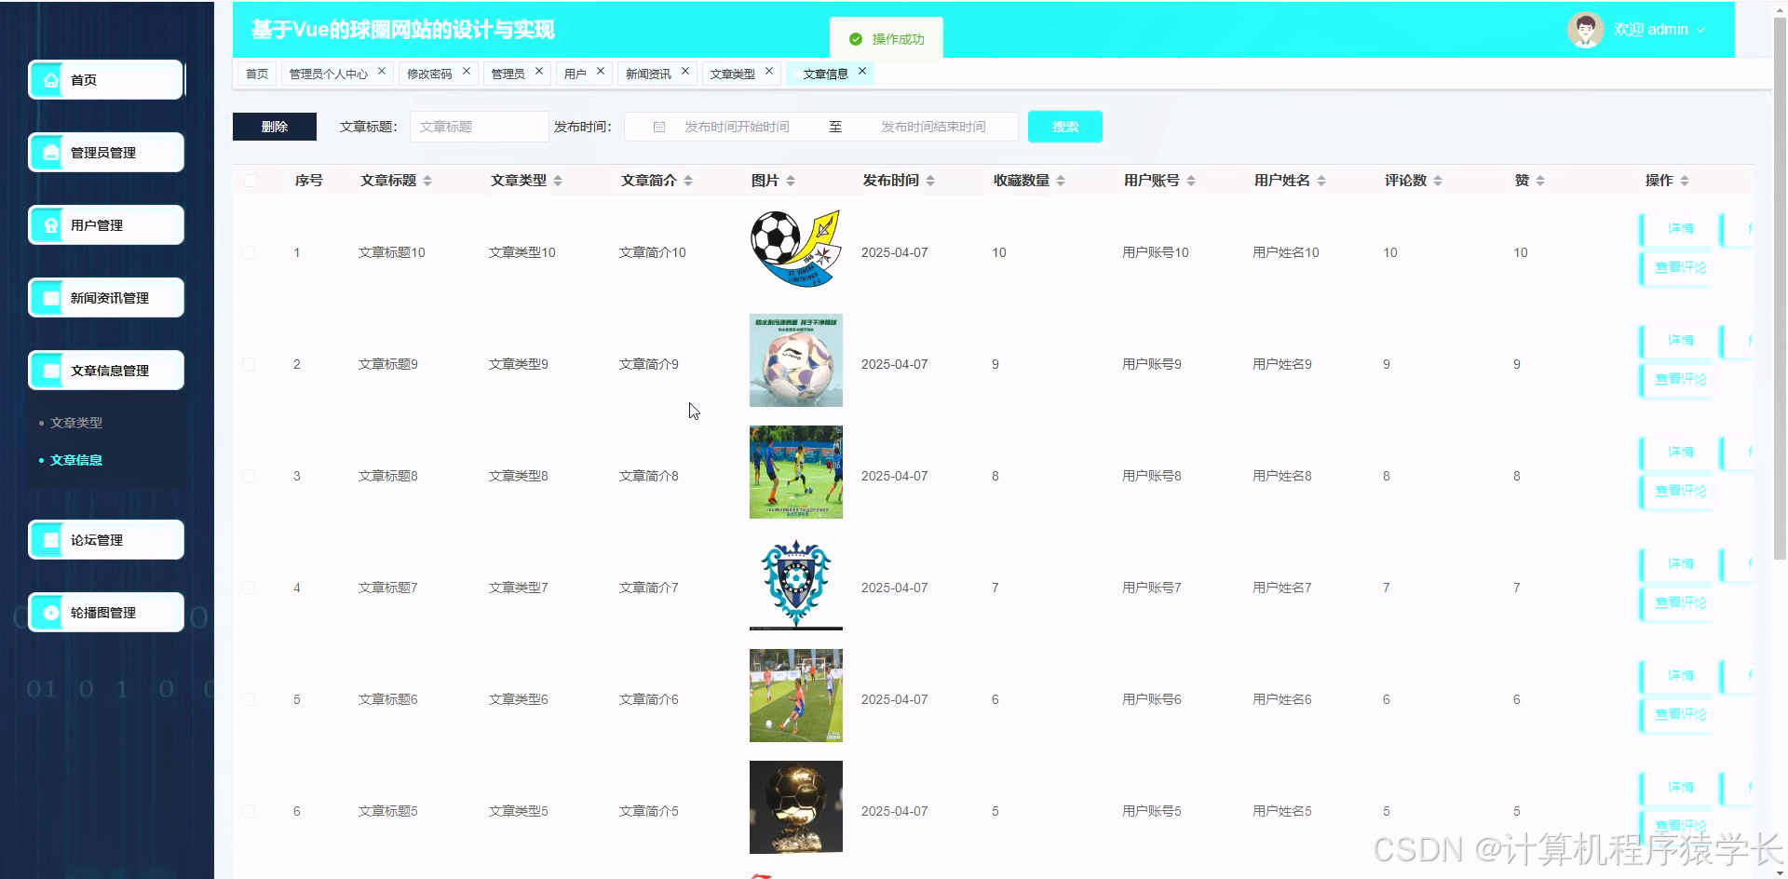The height and width of the screenshot is (879, 1788).
Task: Click the calendar icon in date range
Action: tap(659, 127)
